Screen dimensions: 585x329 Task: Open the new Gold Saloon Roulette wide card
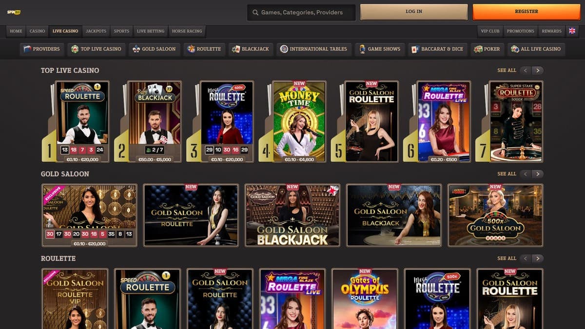(191, 215)
